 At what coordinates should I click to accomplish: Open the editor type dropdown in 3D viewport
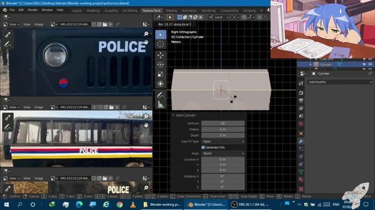pos(159,17)
